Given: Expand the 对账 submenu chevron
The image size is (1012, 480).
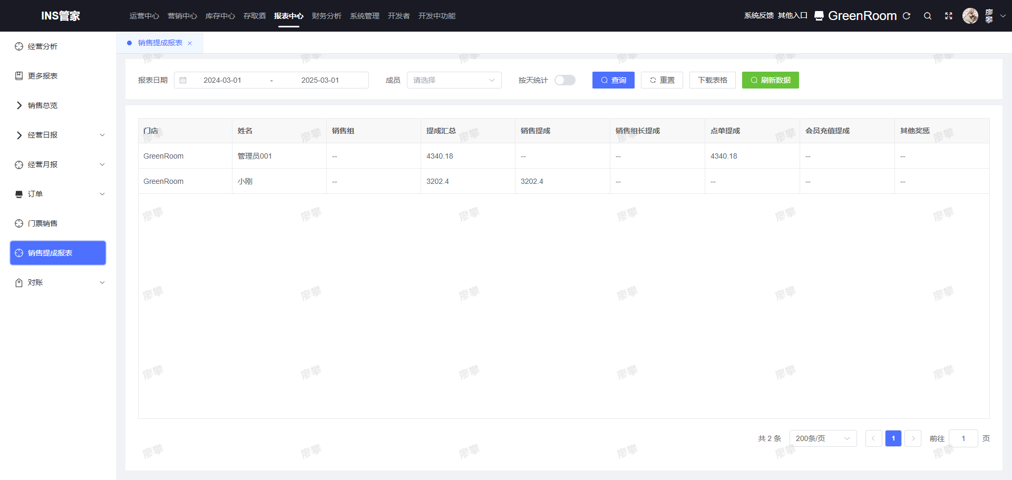Looking at the screenshot, I should [102, 282].
